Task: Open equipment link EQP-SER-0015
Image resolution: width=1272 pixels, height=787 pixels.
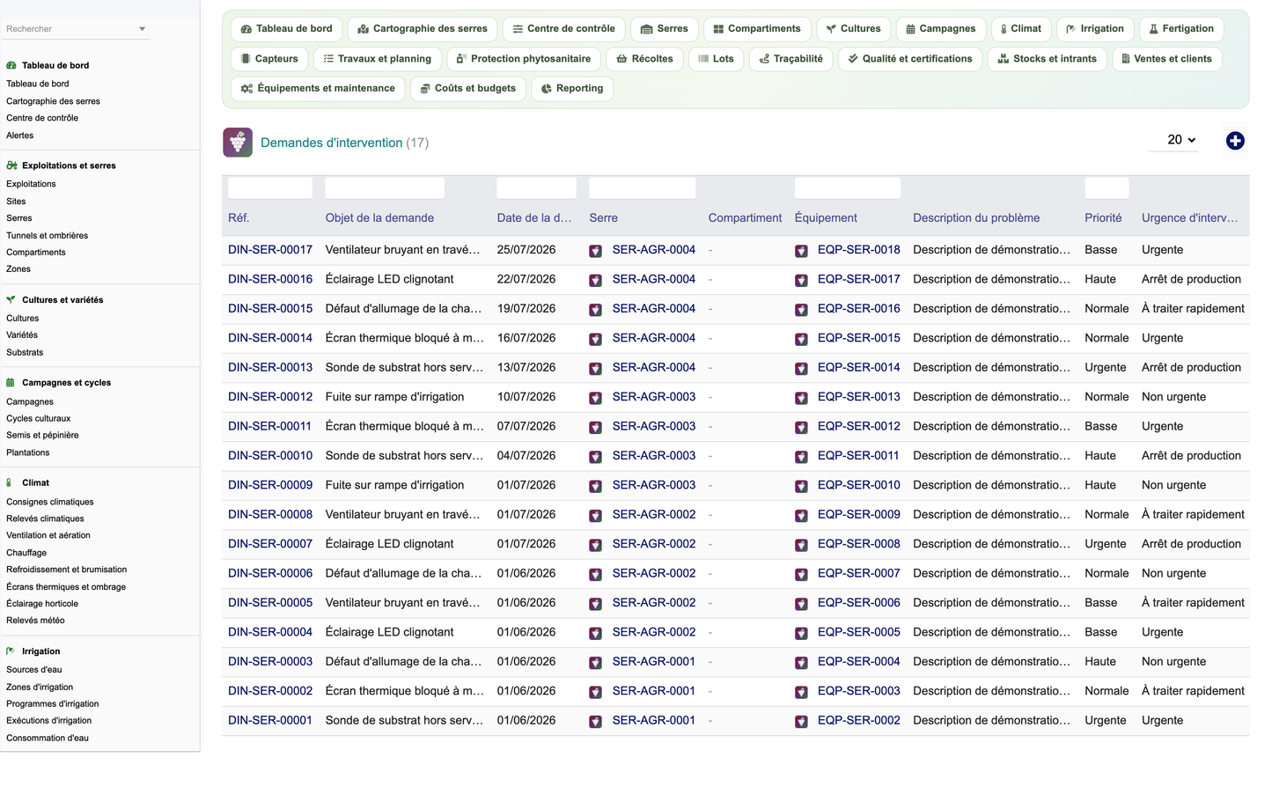Action: 859,338
